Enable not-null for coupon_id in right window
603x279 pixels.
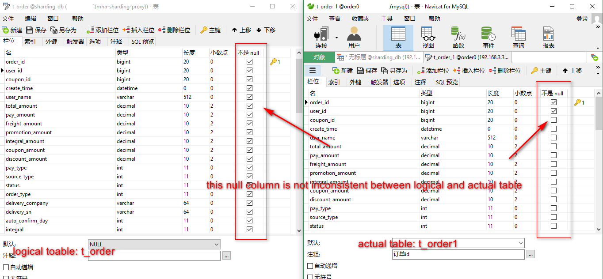(x=554, y=120)
